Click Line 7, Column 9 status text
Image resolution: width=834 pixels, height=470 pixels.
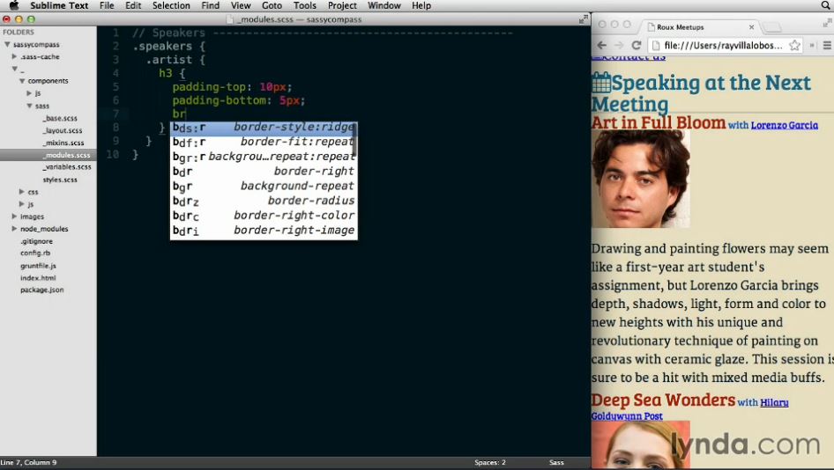(29, 463)
